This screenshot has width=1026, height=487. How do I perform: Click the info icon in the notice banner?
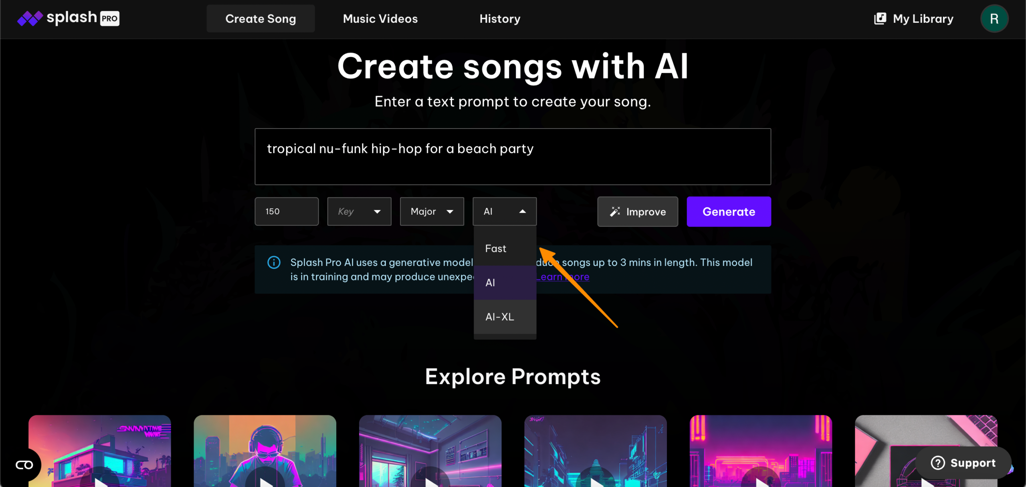pyautogui.click(x=274, y=262)
